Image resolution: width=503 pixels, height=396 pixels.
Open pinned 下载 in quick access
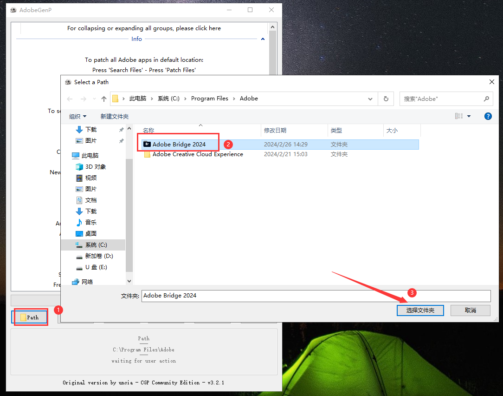91,130
